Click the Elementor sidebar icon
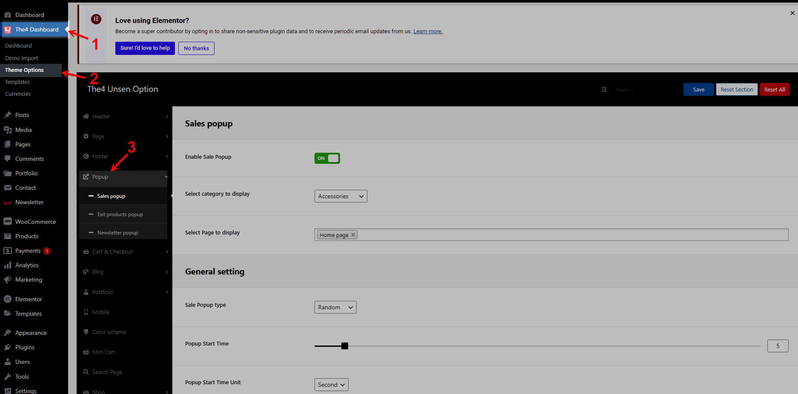The height and width of the screenshot is (394, 798). [8, 299]
